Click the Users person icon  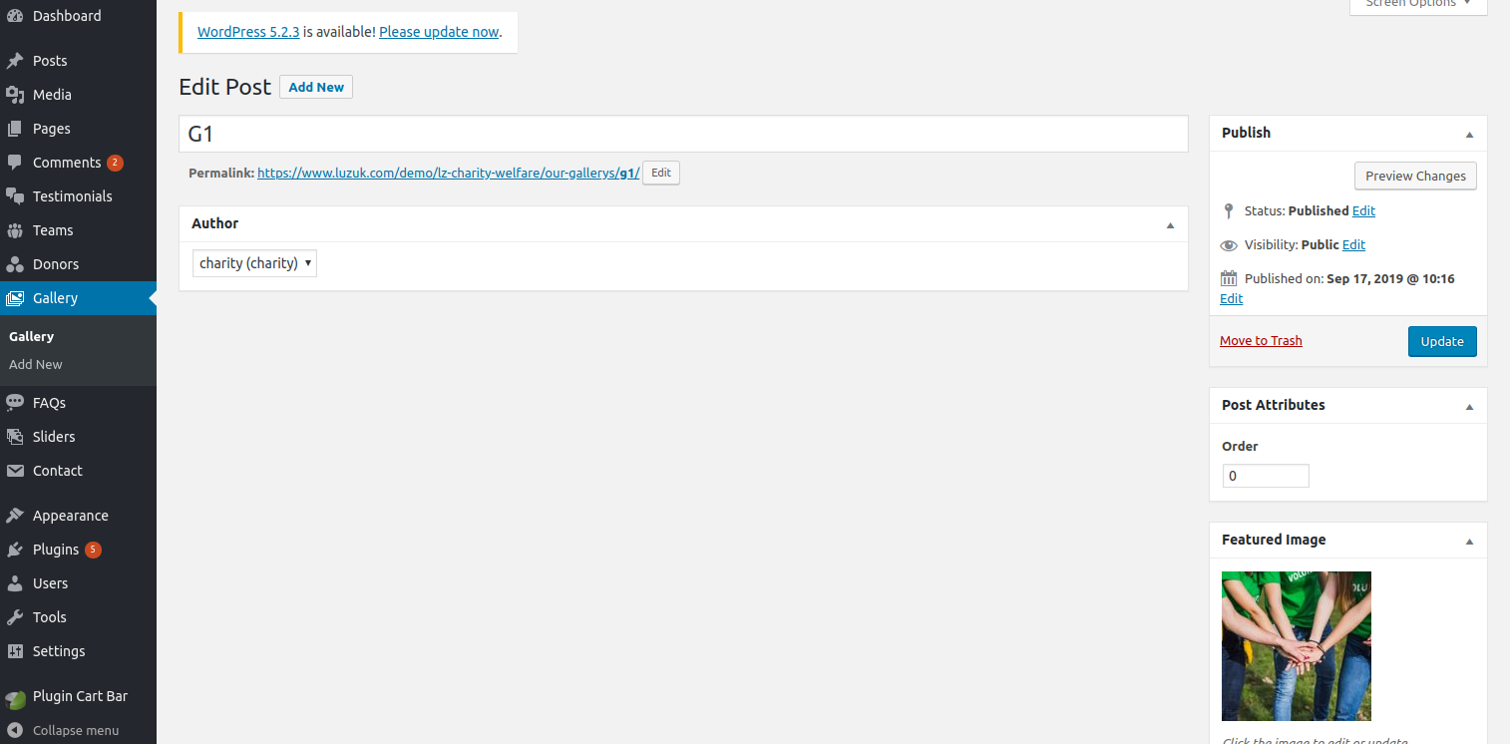point(15,583)
